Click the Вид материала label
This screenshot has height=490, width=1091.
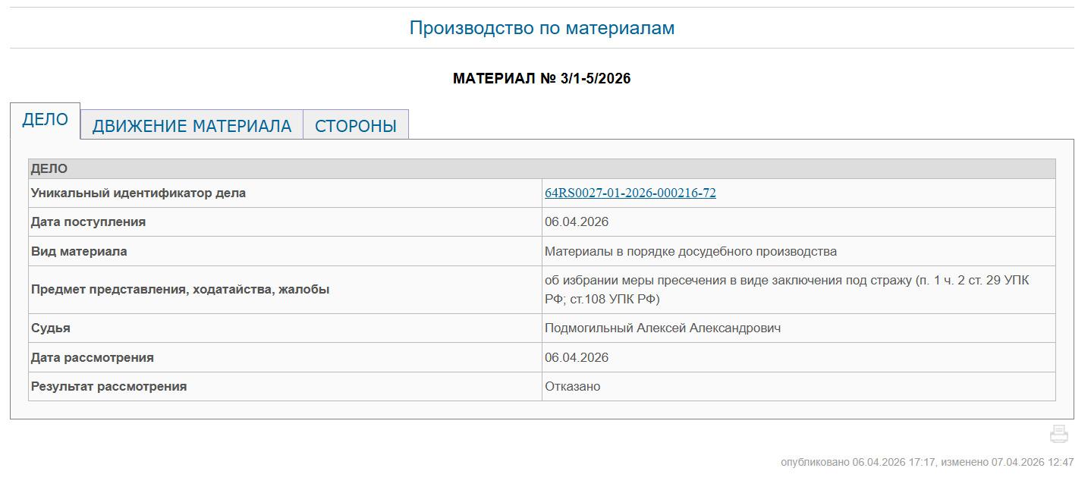(x=79, y=251)
